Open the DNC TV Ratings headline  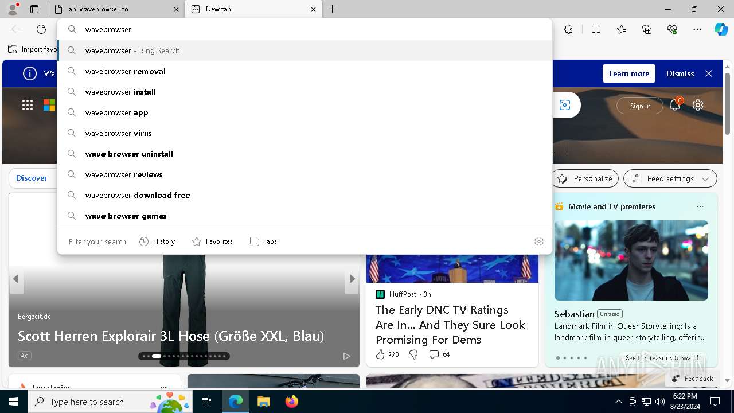click(x=450, y=325)
